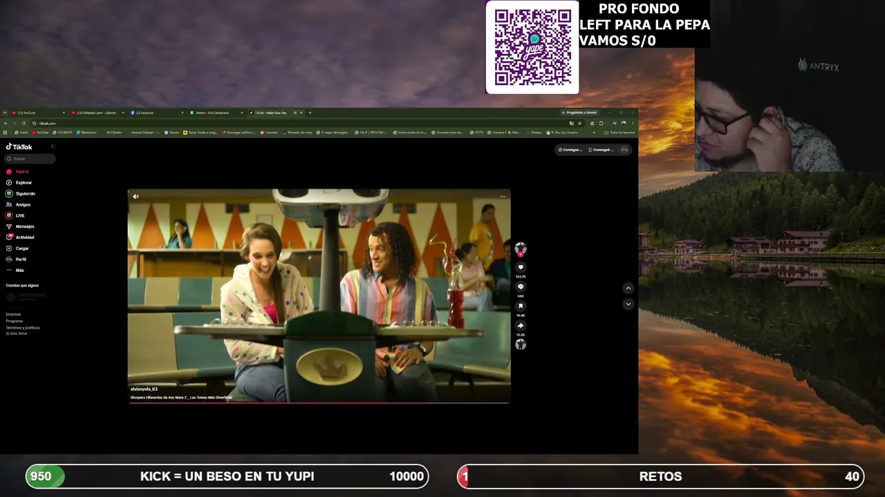Go to next video arrow
The width and height of the screenshot is (885, 497).
click(x=628, y=304)
